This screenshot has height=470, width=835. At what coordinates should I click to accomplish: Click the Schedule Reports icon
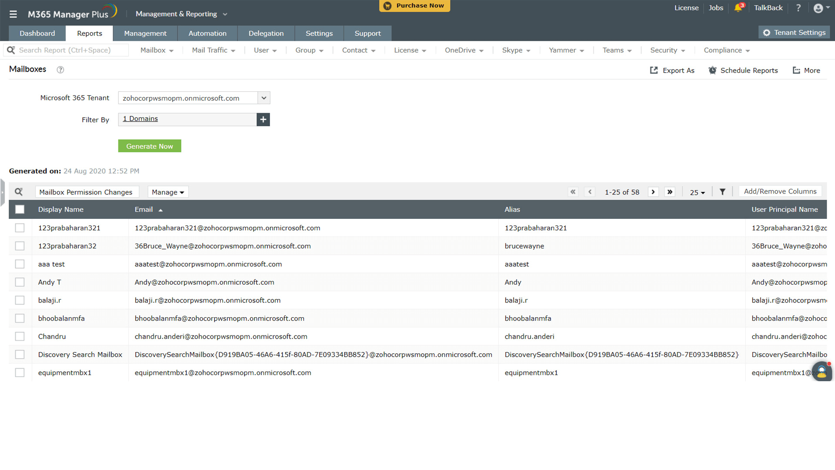pyautogui.click(x=713, y=70)
